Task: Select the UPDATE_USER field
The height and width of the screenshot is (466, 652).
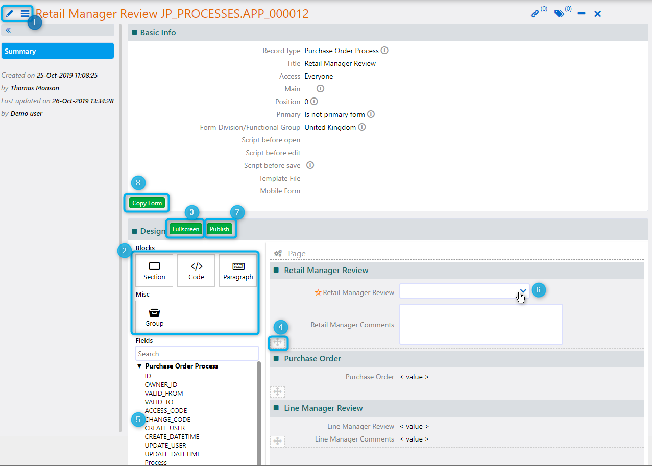Action: point(166,445)
